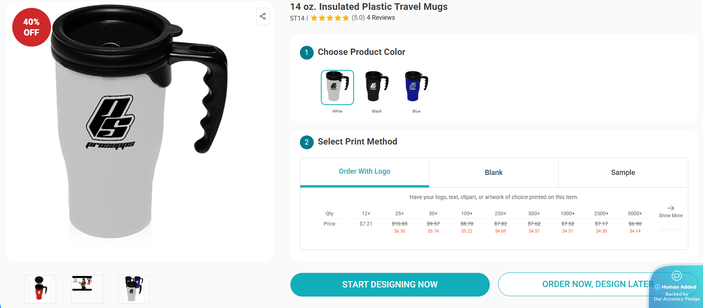The width and height of the screenshot is (703, 308).
Task: Click the Human Added accuracy pledge badge
Action: point(676,287)
